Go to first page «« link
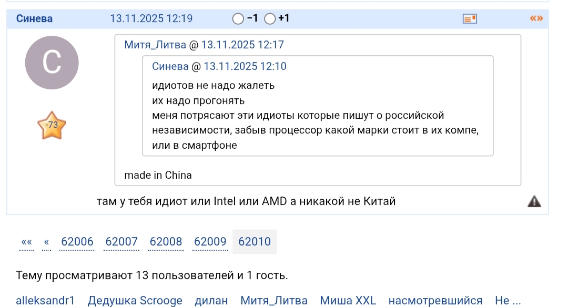The height and width of the screenshot is (307, 568). 26,242
